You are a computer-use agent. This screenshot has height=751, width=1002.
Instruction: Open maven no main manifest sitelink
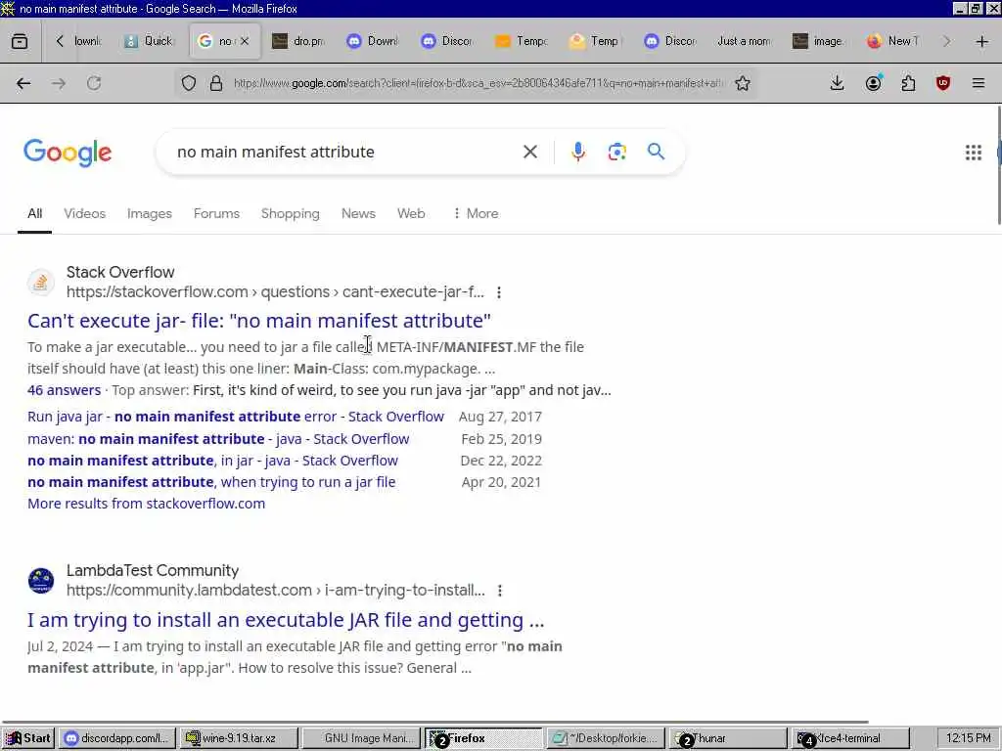[218, 439]
